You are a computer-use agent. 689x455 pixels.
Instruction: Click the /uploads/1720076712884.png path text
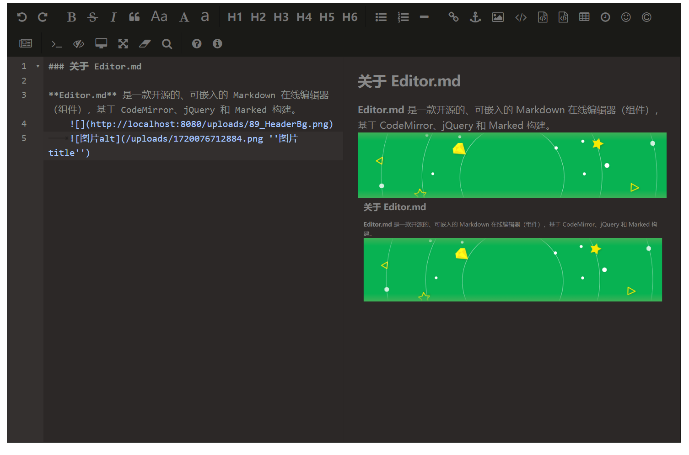[x=194, y=138]
